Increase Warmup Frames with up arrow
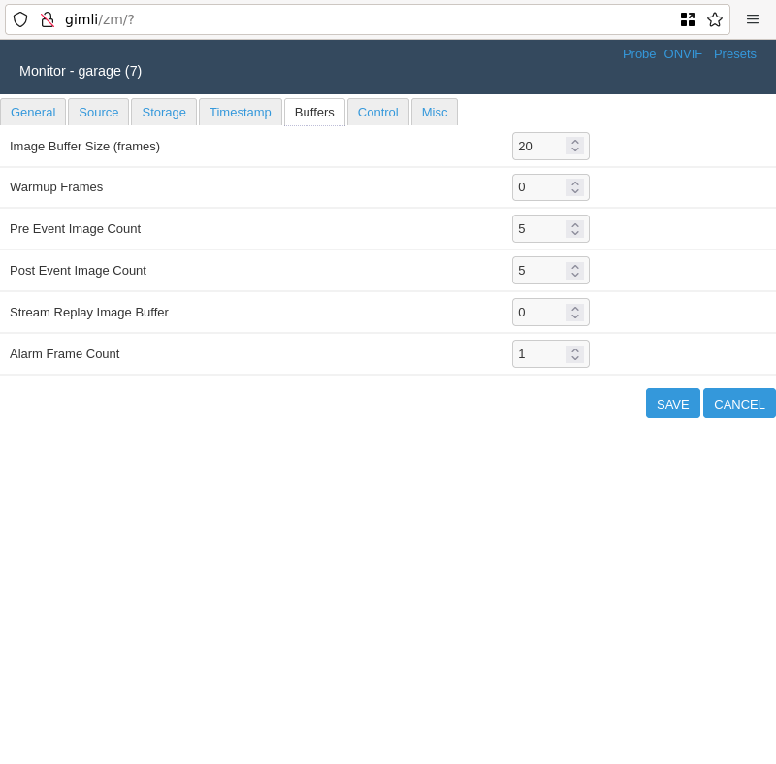Viewport: 776px width, 764px height. (x=575, y=183)
